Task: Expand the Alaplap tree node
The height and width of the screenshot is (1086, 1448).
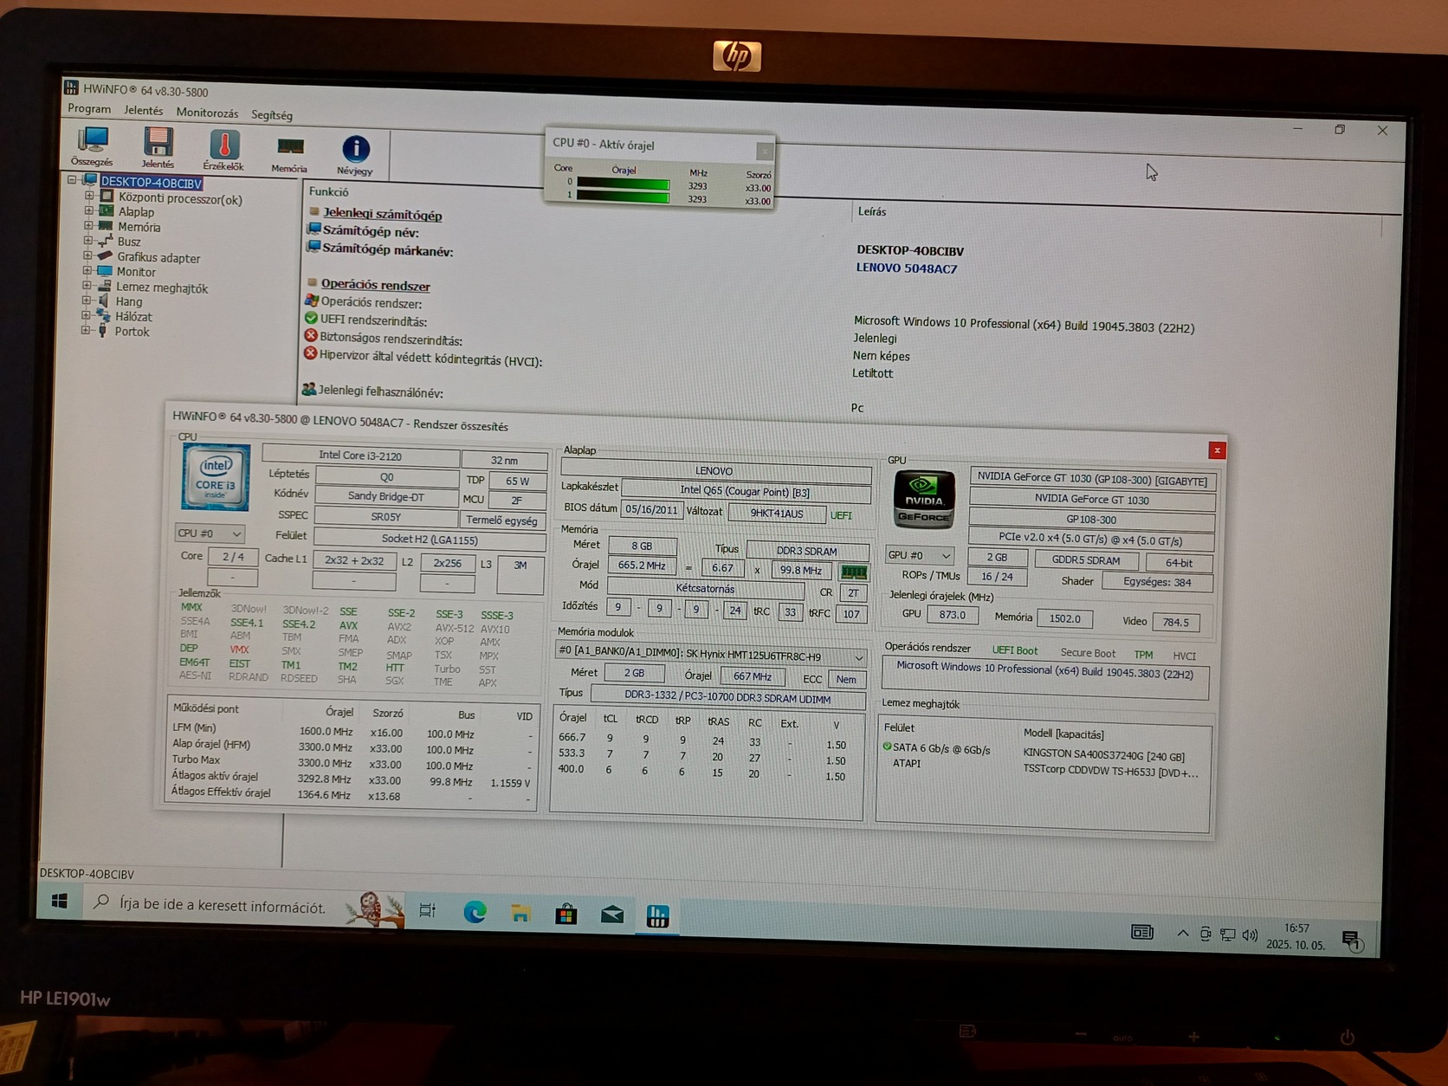Action: pyautogui.click(x=88, y=210)
